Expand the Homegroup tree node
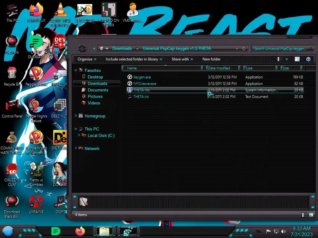318x238 pixels. click(76, 116)
